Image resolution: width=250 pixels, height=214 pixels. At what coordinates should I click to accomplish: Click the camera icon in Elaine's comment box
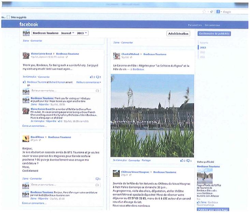tap(98, 91)
